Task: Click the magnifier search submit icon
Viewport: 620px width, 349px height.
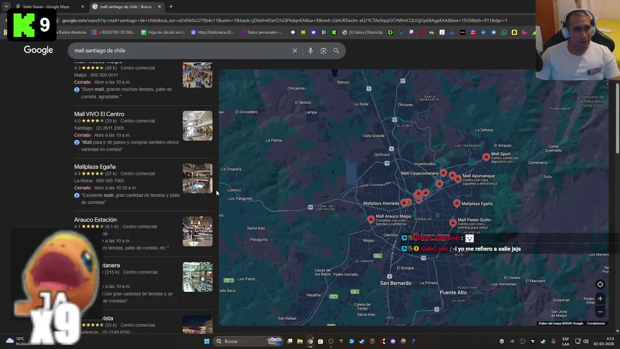Action: point(336,50)
